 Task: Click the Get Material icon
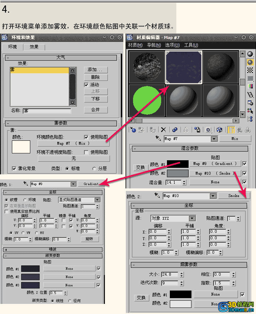(x=133, y=130)
